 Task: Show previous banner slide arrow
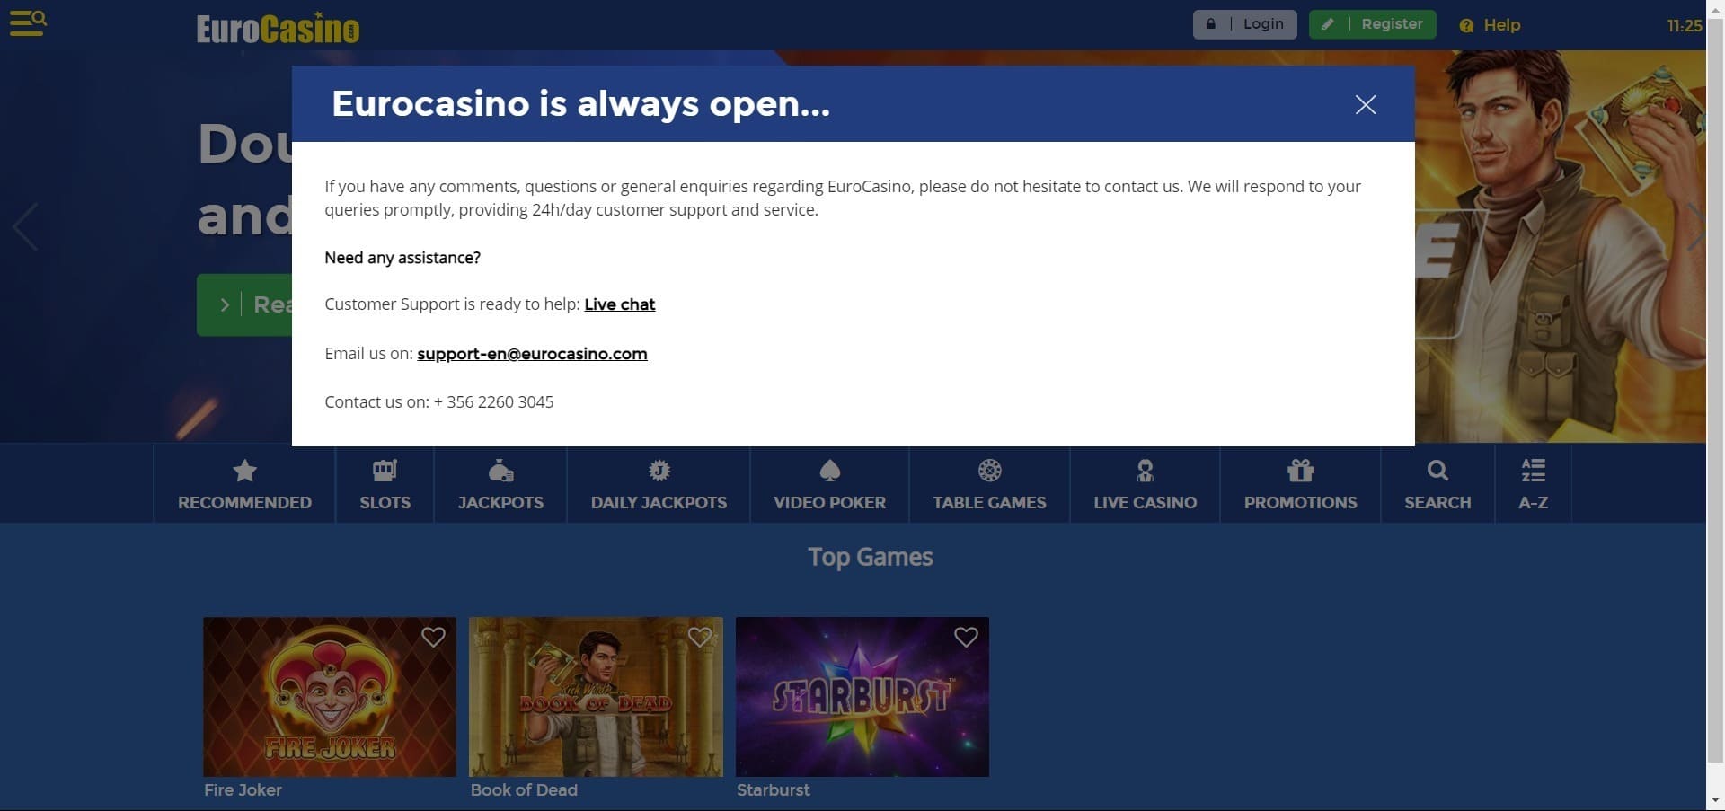(x=25, y=226)
